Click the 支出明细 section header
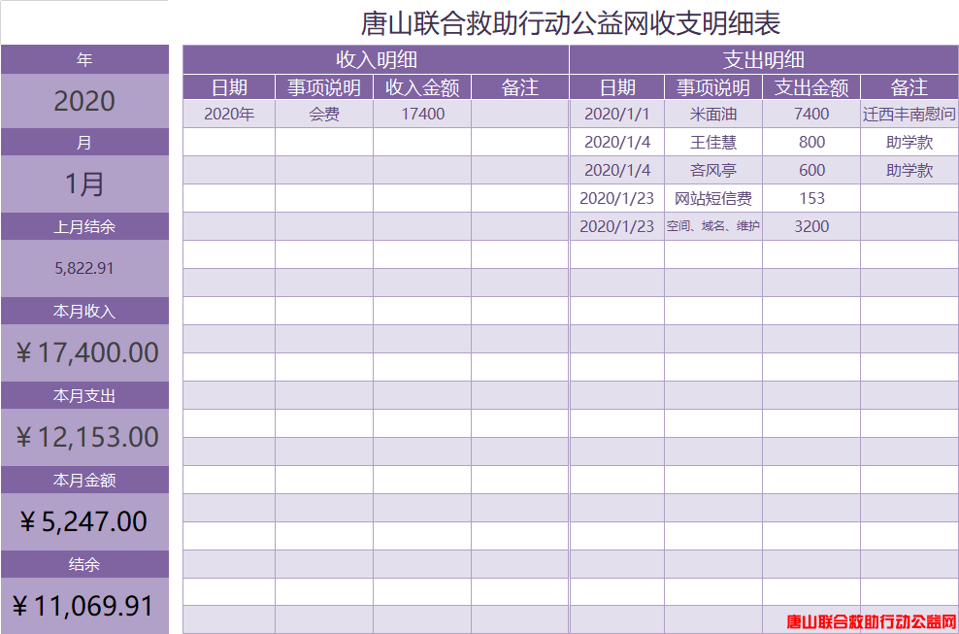959x634 pixels. [764, 60]
